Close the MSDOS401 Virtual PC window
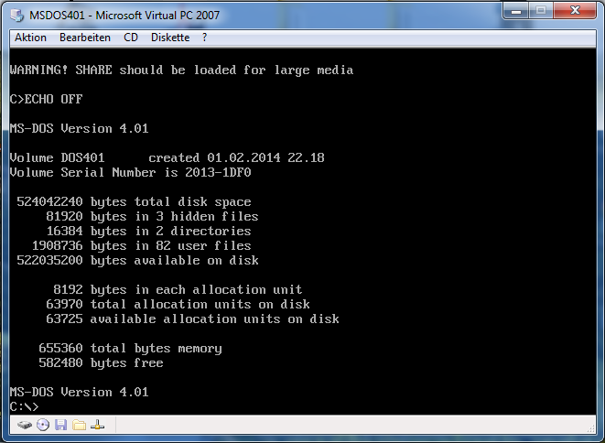The image size is (605, 443). point(575,10)
